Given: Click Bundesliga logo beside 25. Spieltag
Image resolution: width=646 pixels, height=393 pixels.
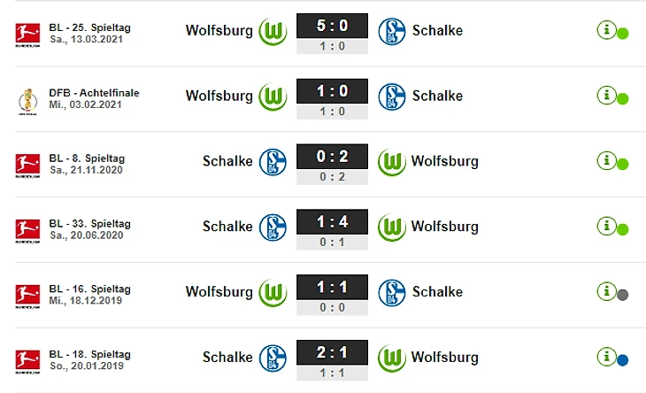Looking at the screenshot, I should pyautogui.click(x=27, y=35).
